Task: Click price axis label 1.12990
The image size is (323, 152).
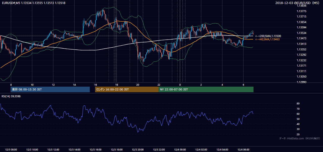Action: 302,82
